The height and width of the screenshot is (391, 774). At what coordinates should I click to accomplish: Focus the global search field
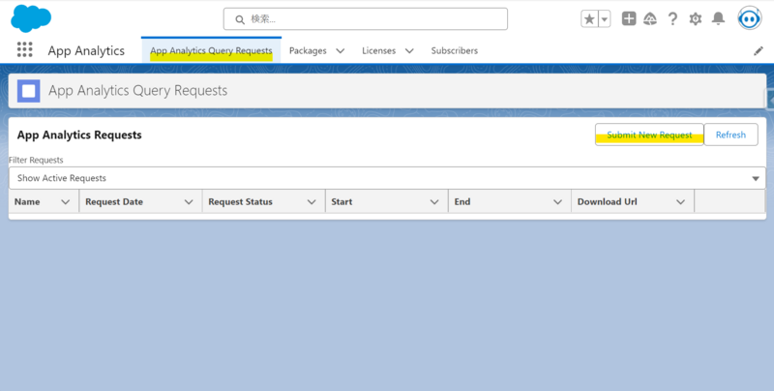[x=366, y=19]
